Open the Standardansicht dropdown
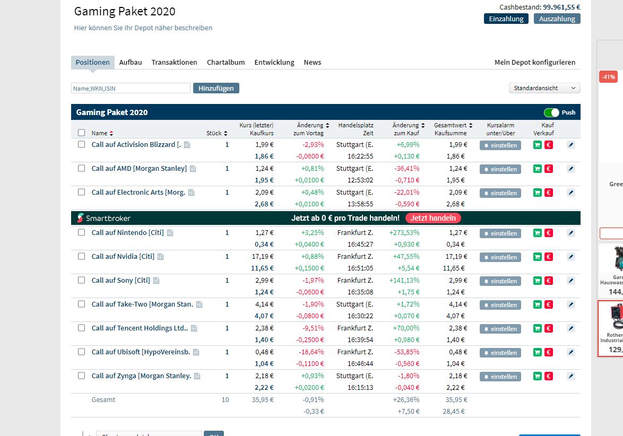 (x=544, y=88)
